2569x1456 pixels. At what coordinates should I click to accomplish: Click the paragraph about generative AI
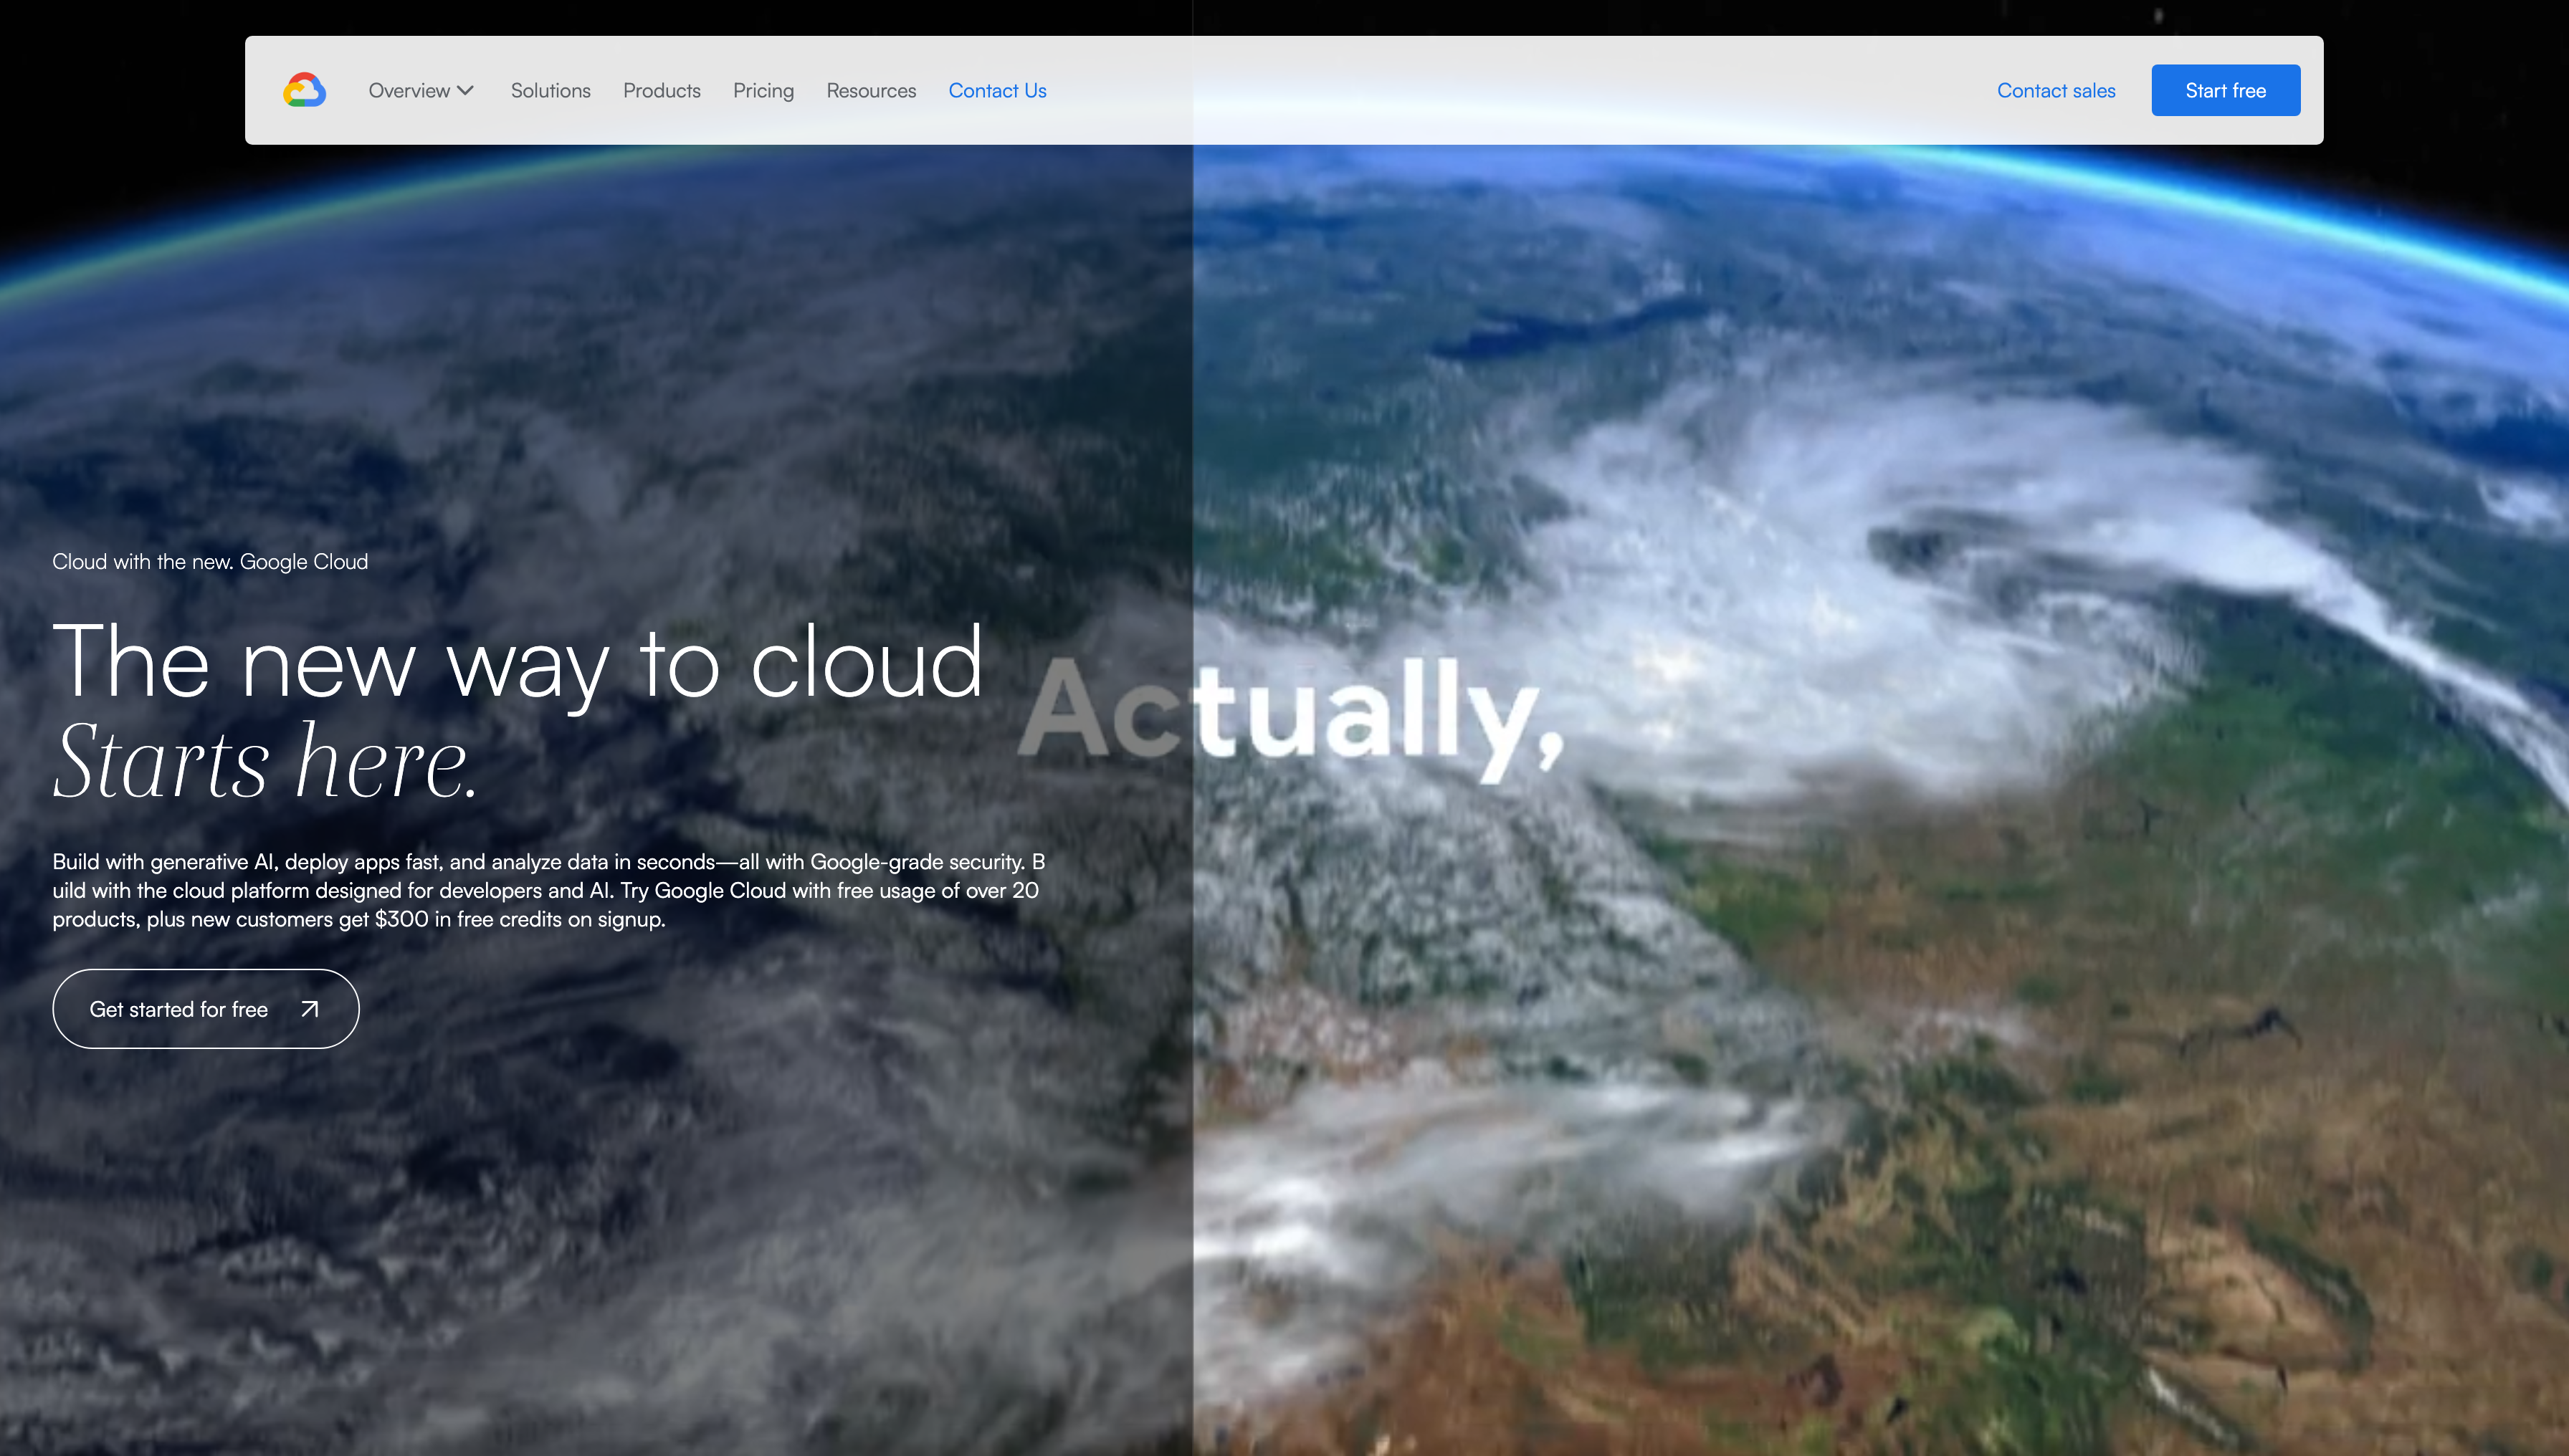[x=548, y=890]
